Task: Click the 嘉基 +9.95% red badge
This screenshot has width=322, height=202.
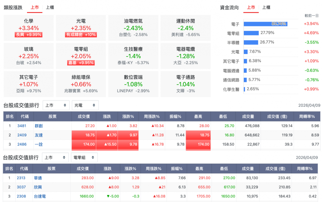Action: tap(81, 63)
